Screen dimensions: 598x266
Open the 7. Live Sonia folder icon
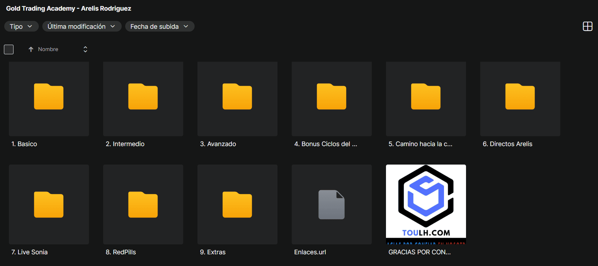point(49,205)
